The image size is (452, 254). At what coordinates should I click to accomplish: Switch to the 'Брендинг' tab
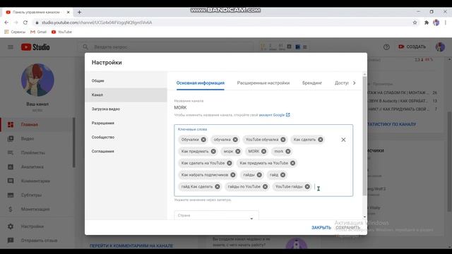312,83
